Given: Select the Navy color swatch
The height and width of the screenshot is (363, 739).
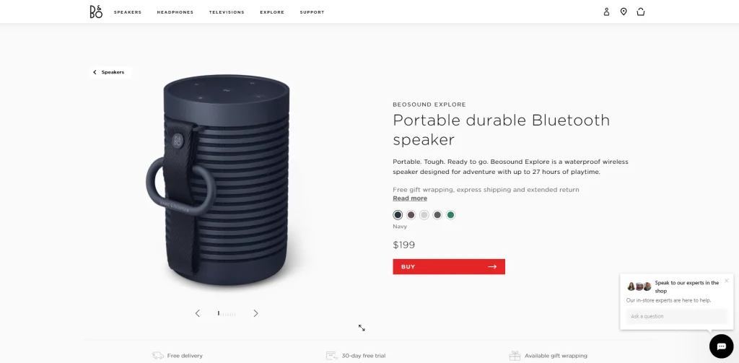Looking at the screenshot, I should 398,215.
